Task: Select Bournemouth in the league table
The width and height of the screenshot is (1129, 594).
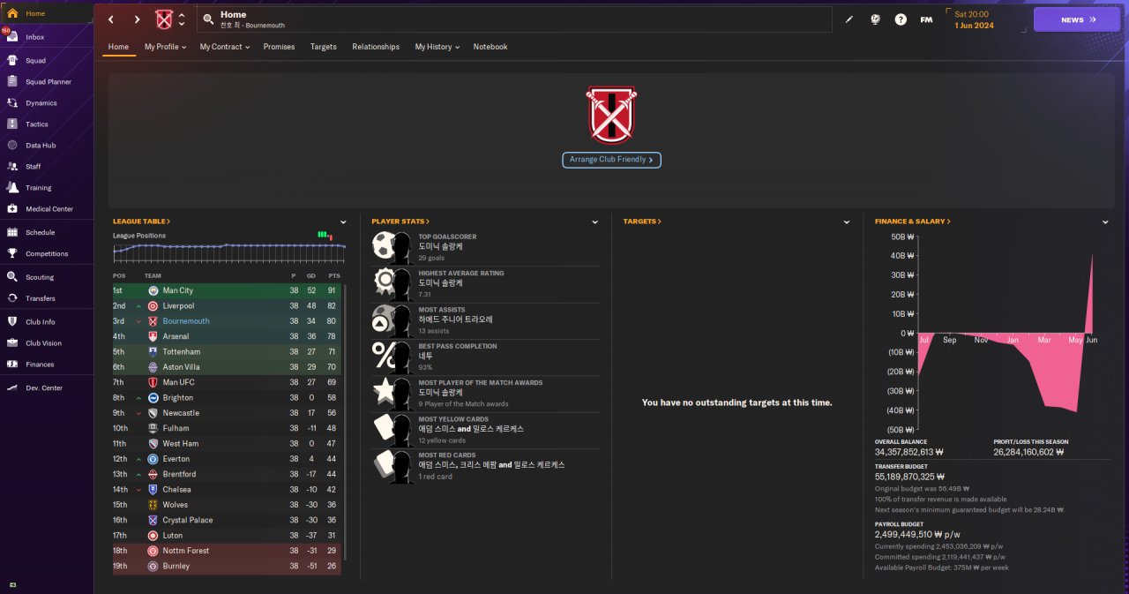Action: tap(227, 321)
